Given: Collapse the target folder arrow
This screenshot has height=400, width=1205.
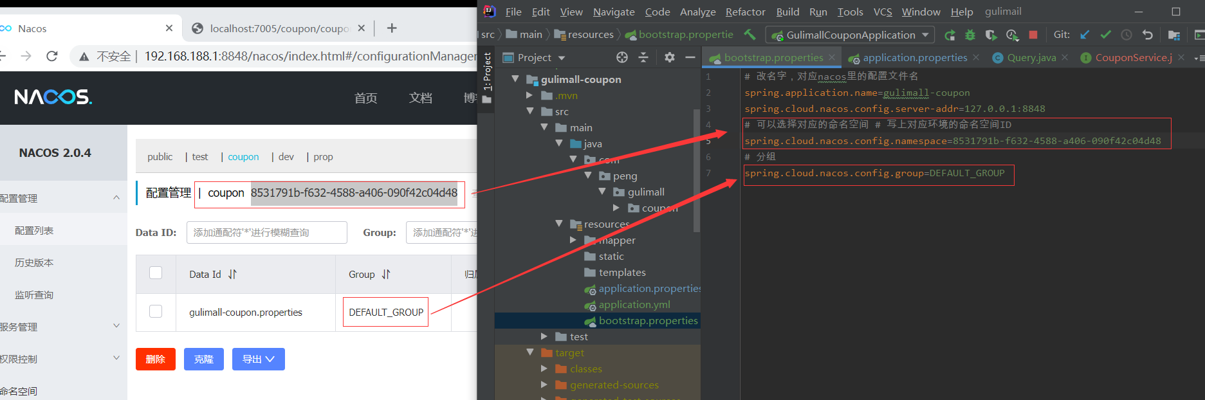Looking at the screenshot, I should click(x=529, y=352).
